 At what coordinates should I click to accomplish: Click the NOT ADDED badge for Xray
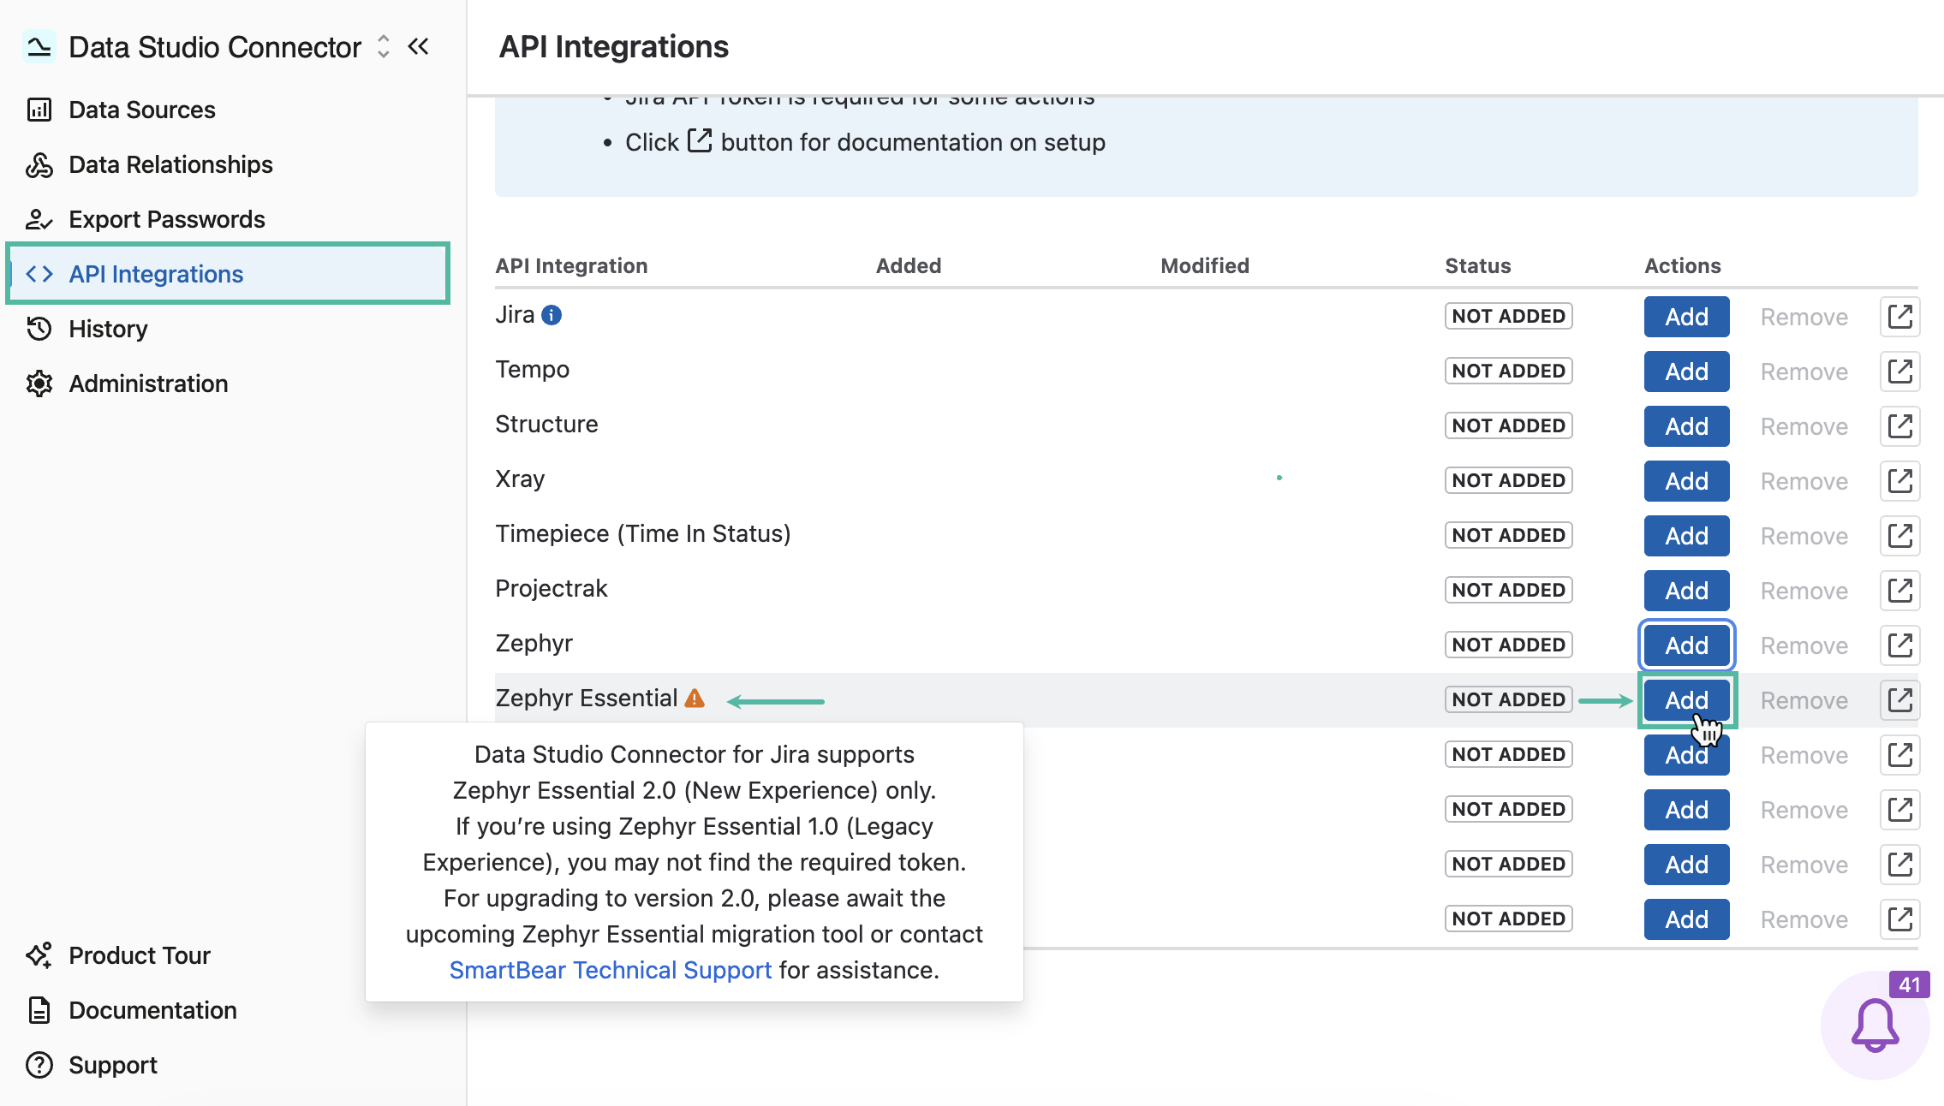tap(1508, 480)
